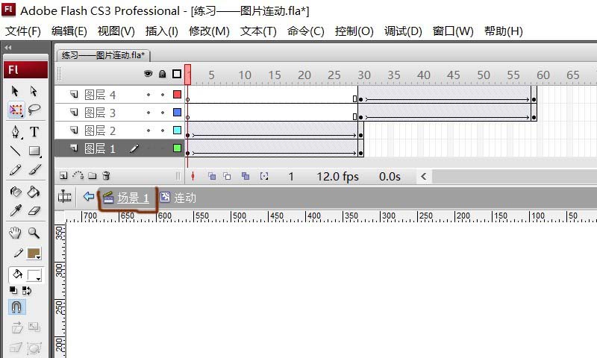Screen dimensions: 597x358
Task: Show or hide all layers eye icon
Action: coord(148,74)
